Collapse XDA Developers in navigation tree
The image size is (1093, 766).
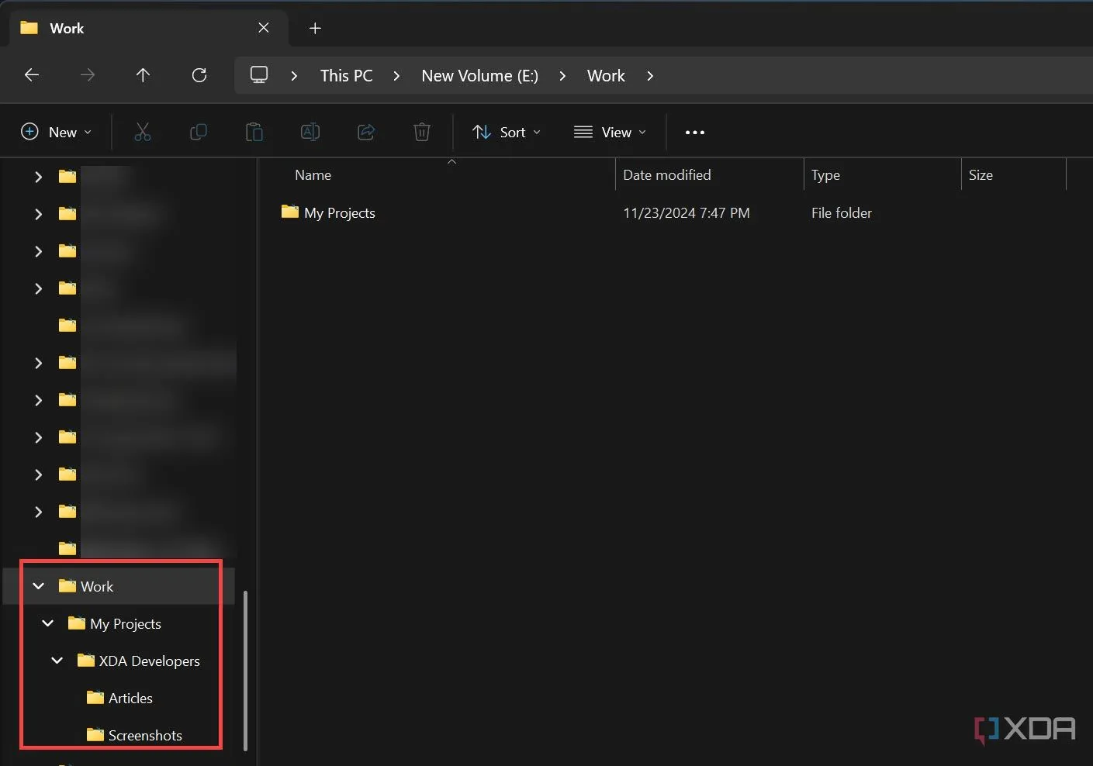pos(57,661)
